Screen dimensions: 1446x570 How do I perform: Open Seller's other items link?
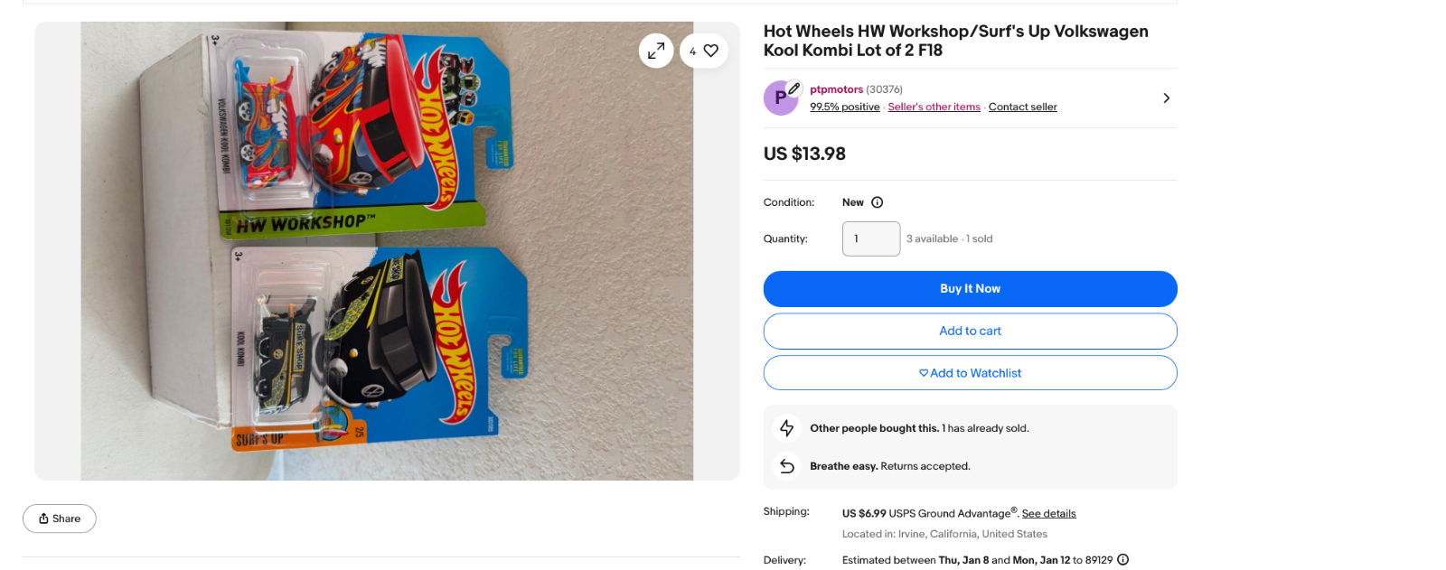coord(934,107)
